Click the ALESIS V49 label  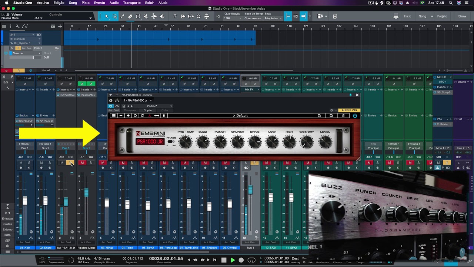tap(349, 110)
